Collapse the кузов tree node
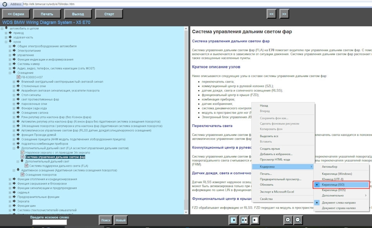Screen dimensions: 372x228 [6, 42]
